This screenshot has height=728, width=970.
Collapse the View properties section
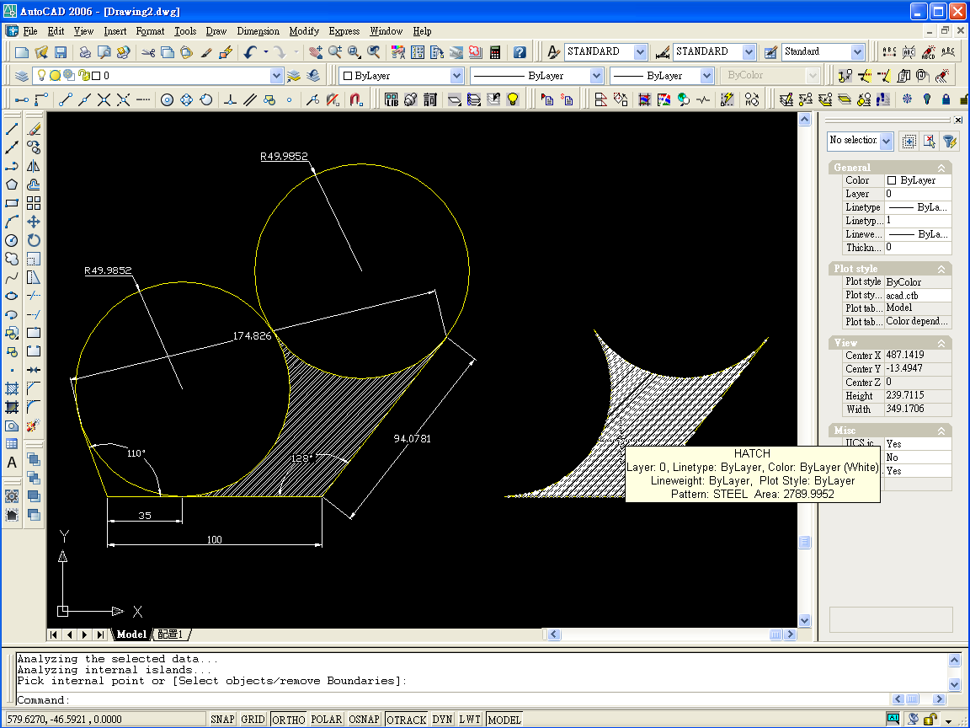pyautogui.click(x=941, y=343)
